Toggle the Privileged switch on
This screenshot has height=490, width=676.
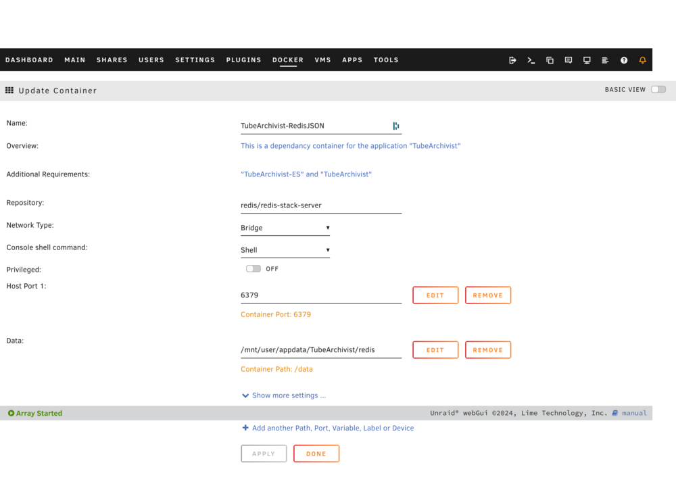253,268
